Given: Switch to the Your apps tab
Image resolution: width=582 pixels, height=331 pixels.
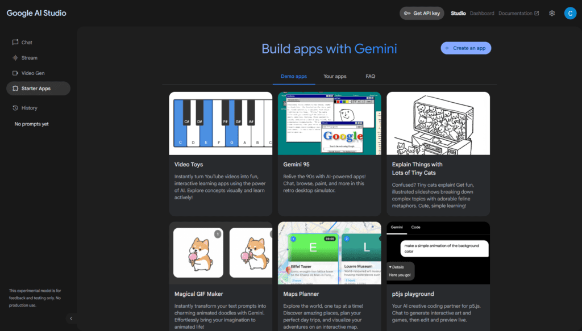Looking at the screenshot, I should click(x=335, y=76).
